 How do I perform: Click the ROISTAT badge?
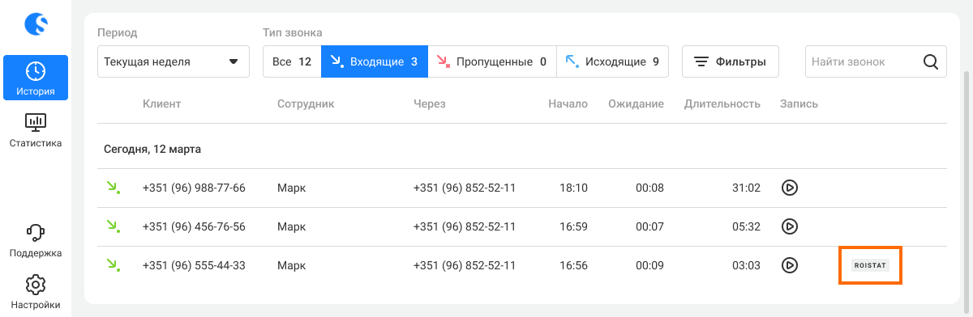click(x=871, y=264)
